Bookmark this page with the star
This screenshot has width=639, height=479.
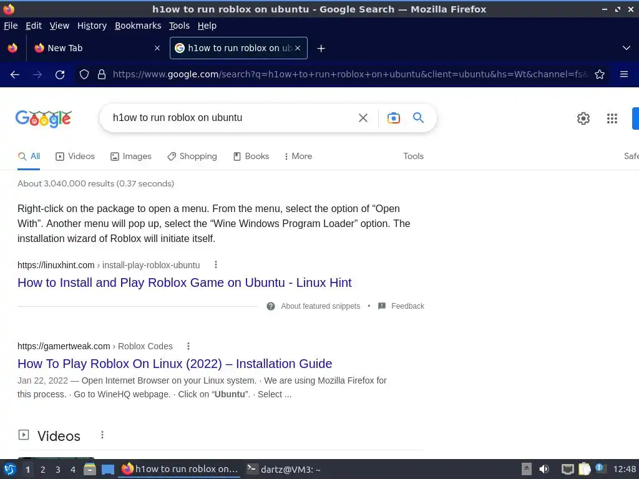tap(600, 74)
